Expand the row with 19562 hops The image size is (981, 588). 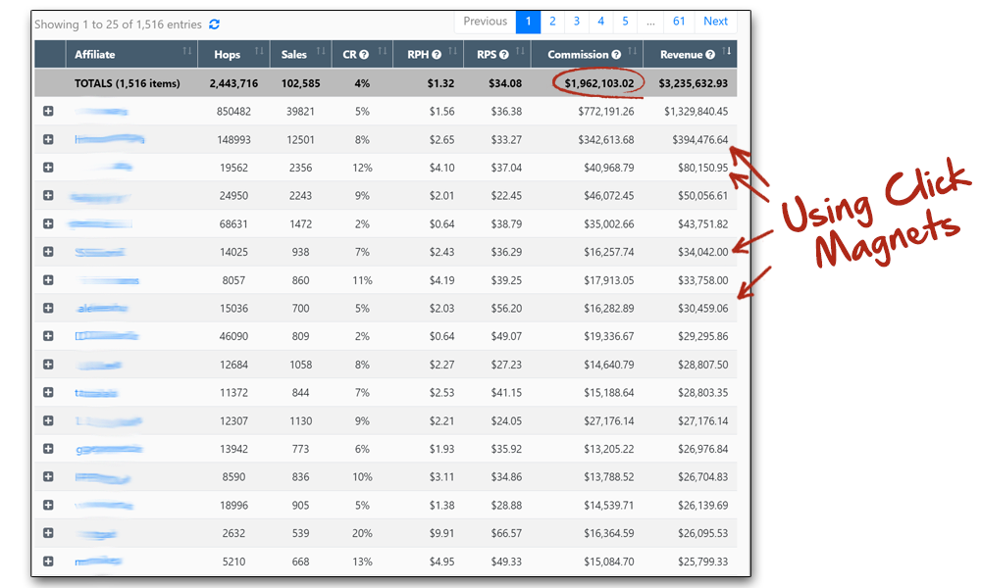pos(48,168)
